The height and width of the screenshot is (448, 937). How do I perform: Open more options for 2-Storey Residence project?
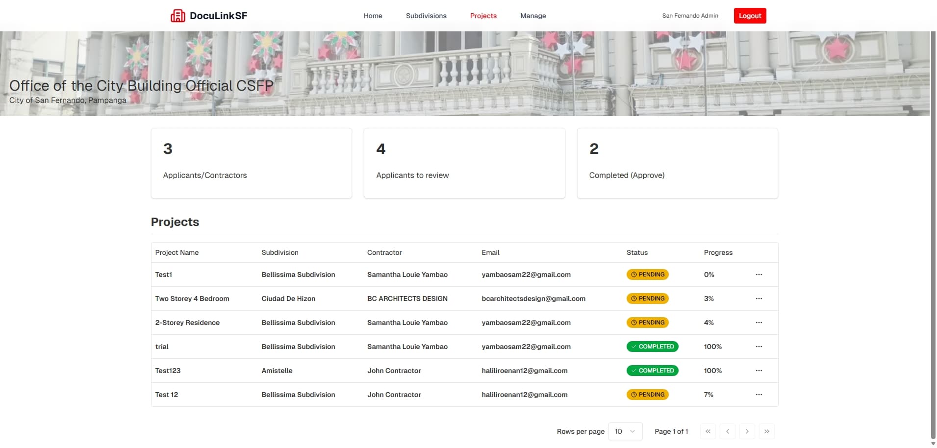(759, 323)
